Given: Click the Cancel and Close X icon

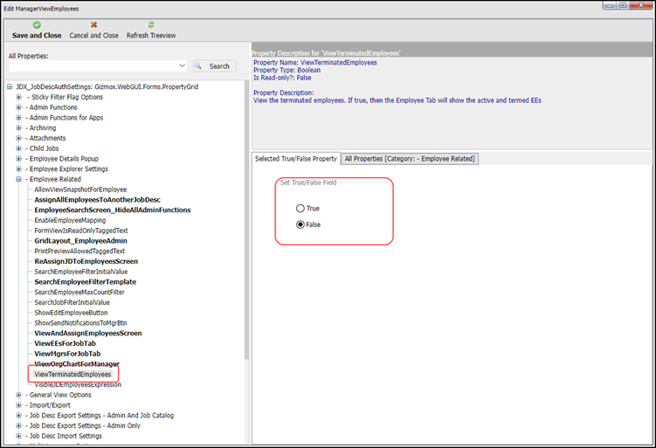Looking at the screenshot, I should click(x=93, y=25).
